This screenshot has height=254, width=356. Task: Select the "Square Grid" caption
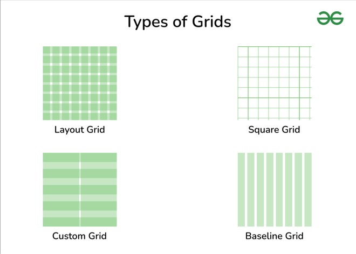[274, 130]
